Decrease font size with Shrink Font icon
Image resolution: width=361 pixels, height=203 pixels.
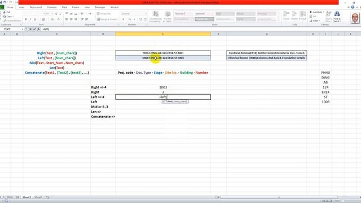point(60,14)
